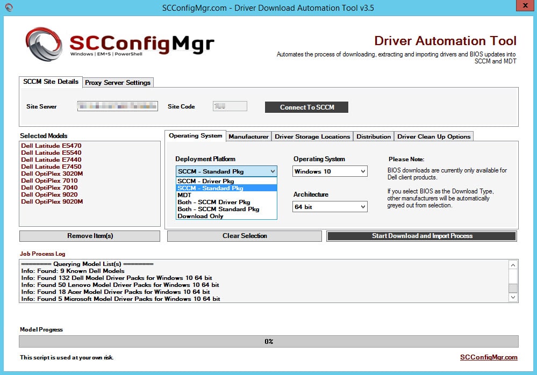Switch to Driver Storage Locations tab

coord(312,136)
